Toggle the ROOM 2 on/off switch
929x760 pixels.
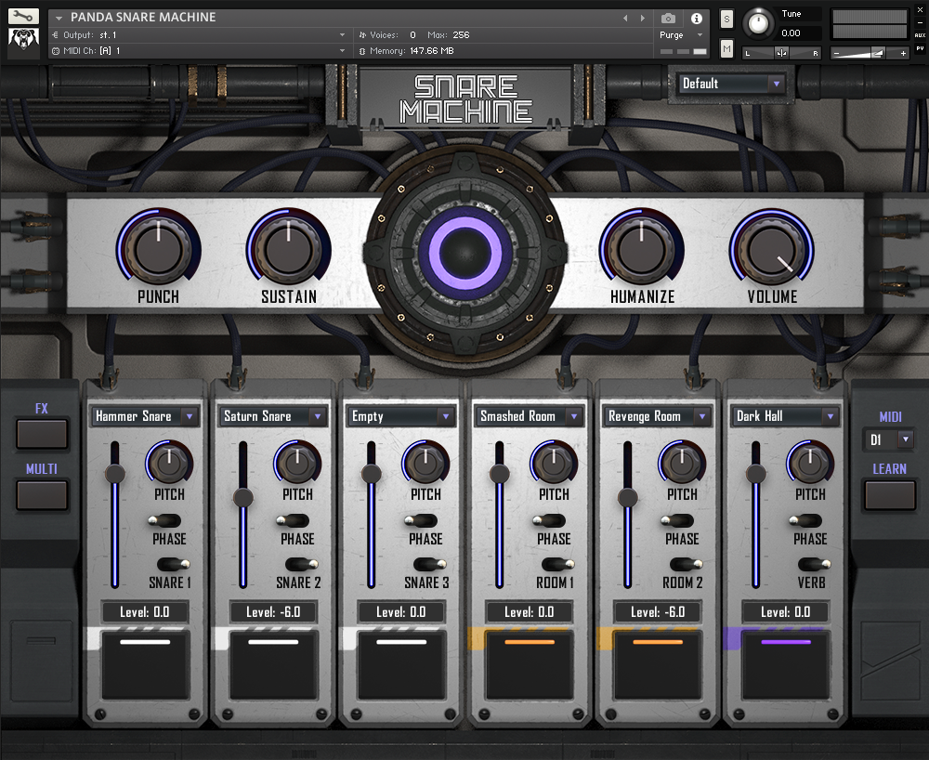[687, 564]
